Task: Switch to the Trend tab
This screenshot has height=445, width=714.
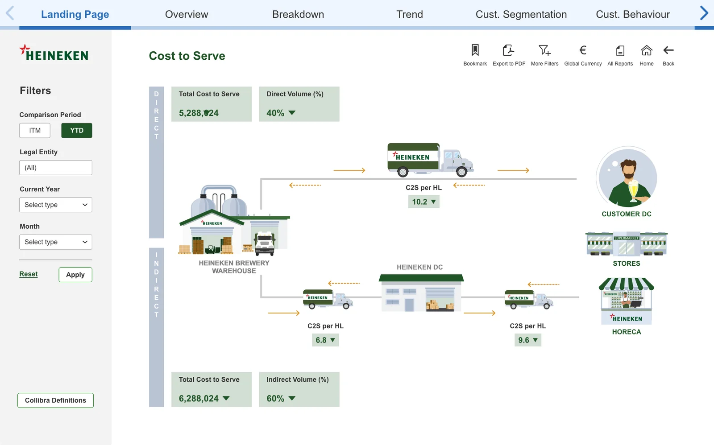Action: [410, 14]
